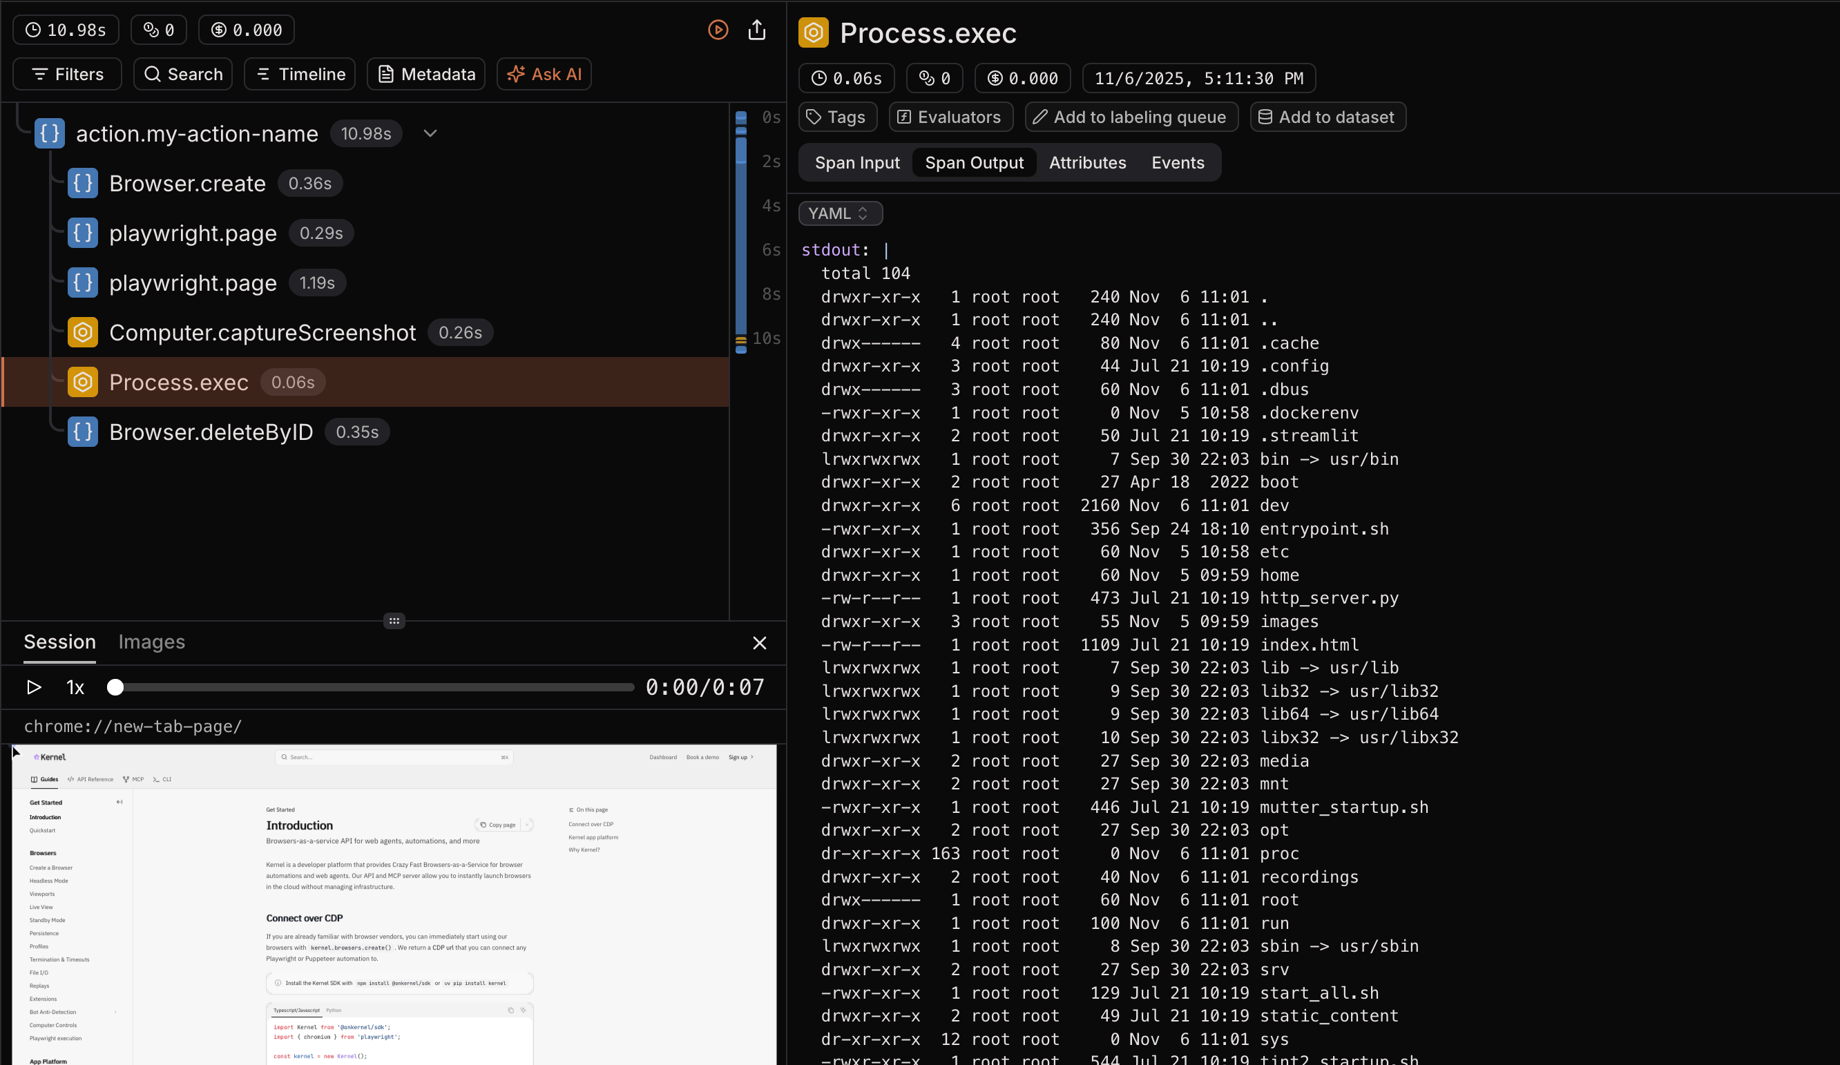Switch to the Attributes tab
Screen dimensions: 1840x1065
tap(1087, 163)
